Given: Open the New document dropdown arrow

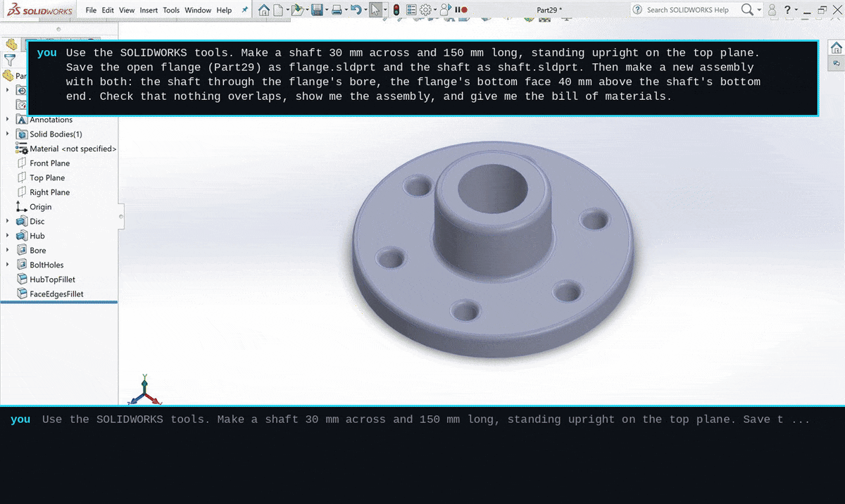Looking at the screenshot, I should coord(287,10).
